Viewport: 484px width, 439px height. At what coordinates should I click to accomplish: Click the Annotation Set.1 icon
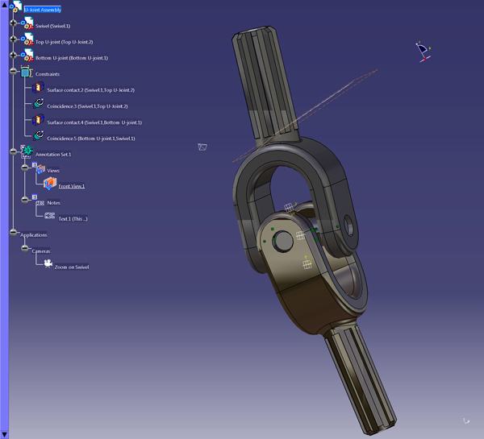(x=27, y=152)
